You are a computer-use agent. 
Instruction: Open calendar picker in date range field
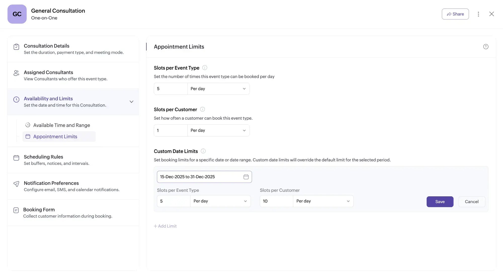click(246, 177)
